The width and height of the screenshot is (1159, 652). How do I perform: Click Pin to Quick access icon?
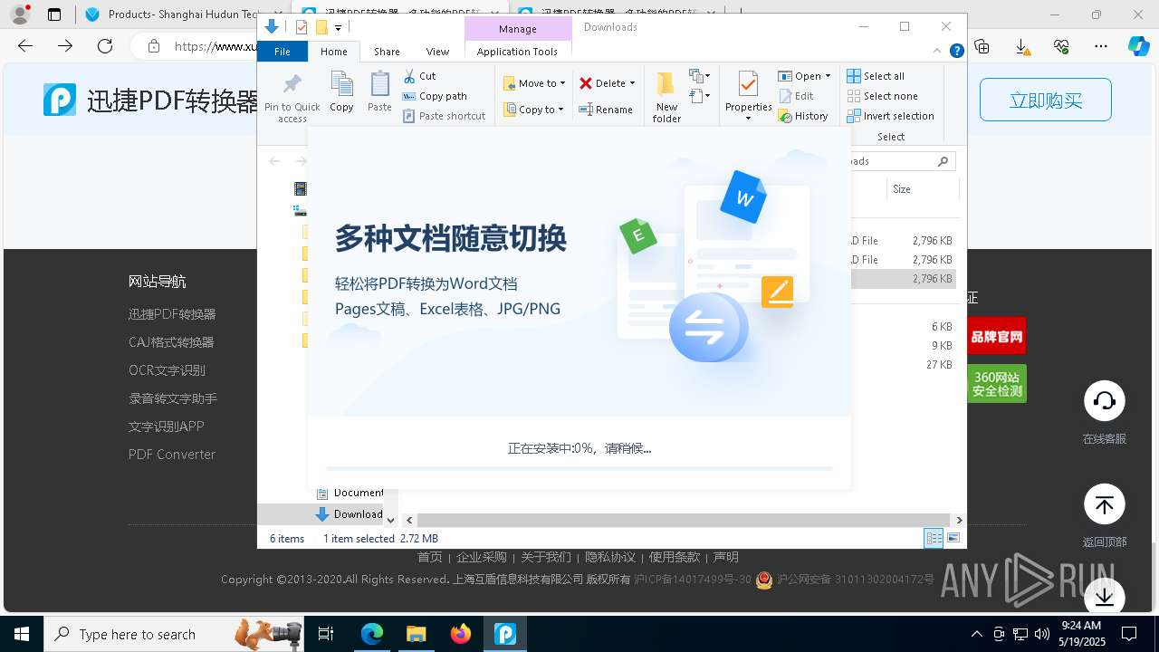[292, 86]
